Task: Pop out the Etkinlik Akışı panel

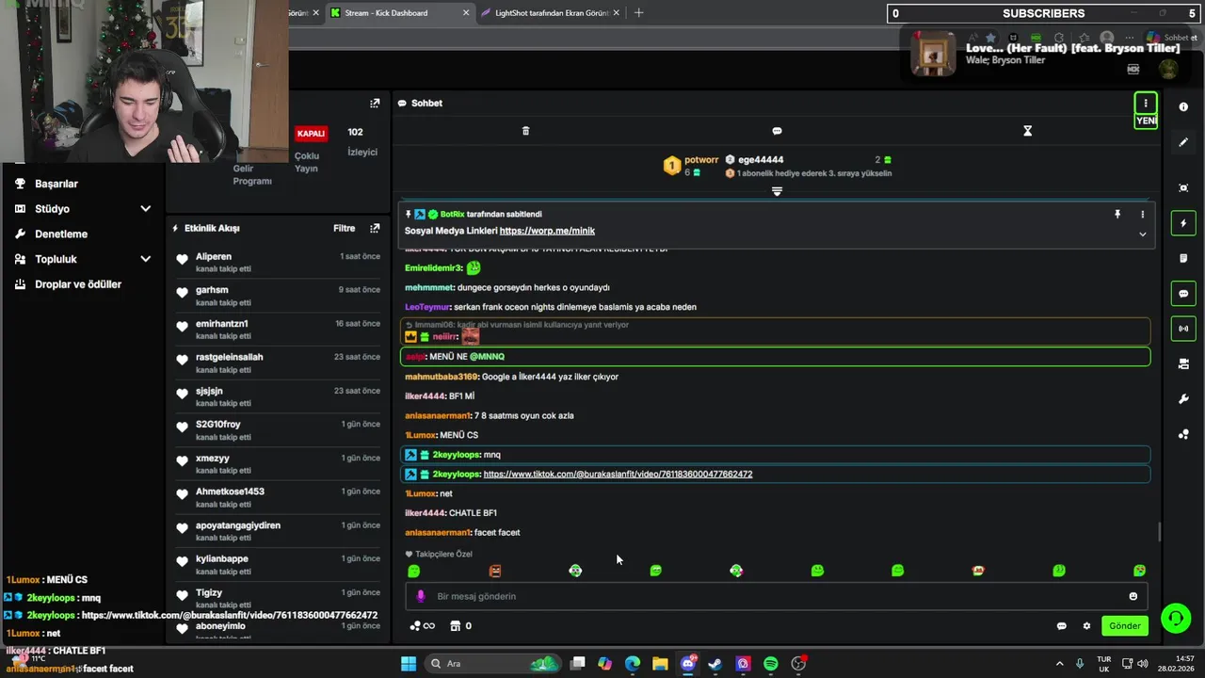Action: pos(375,228)
